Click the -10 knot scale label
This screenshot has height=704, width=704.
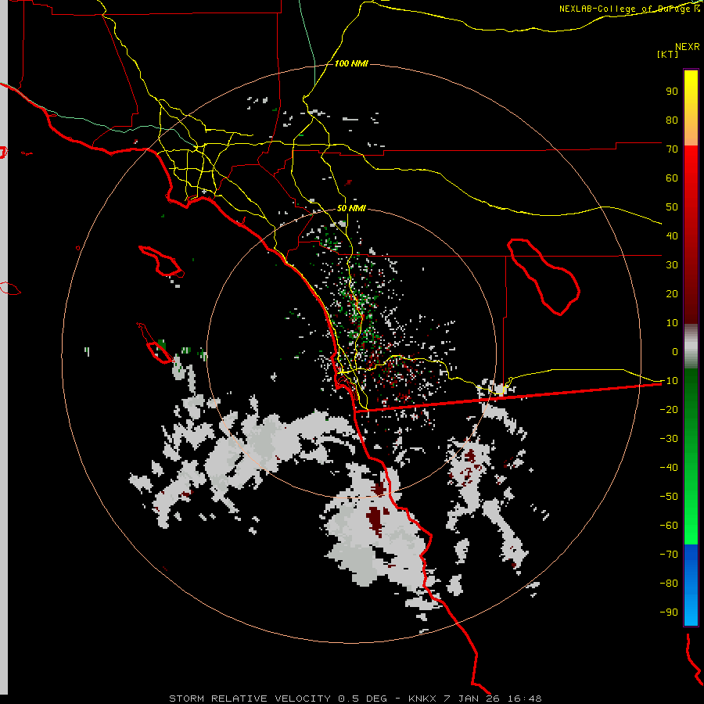(669, 381)
